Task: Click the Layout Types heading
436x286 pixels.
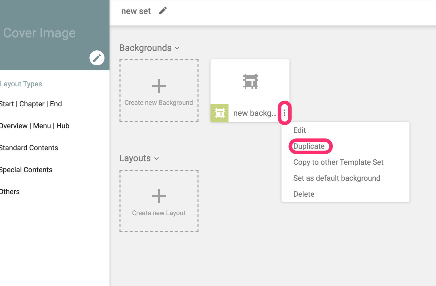Action: click(x=21, y=84)
